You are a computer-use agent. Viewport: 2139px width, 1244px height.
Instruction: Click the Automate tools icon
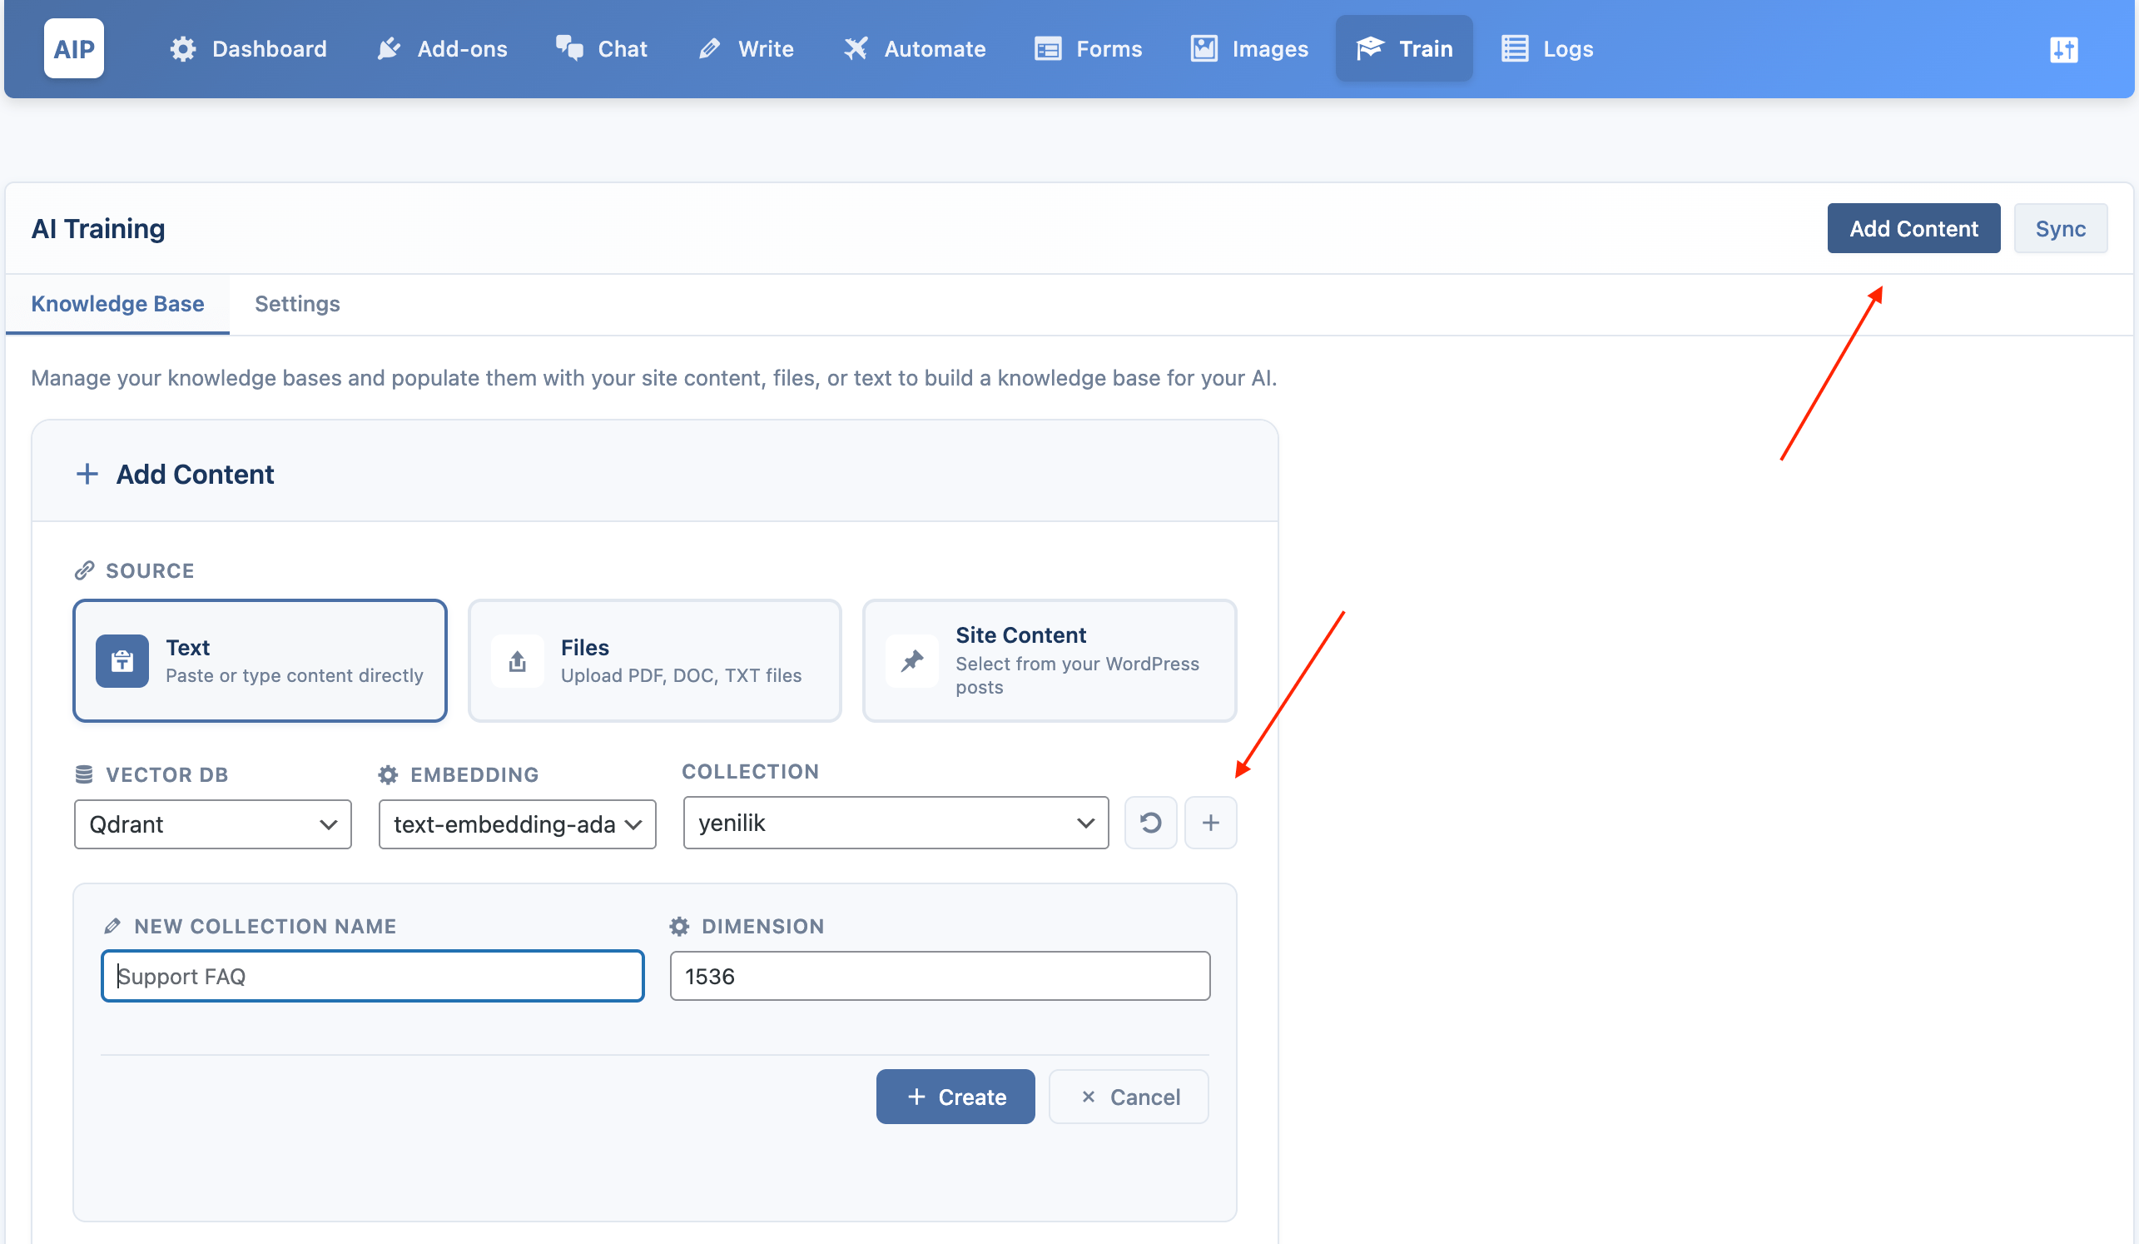[856, 48]
